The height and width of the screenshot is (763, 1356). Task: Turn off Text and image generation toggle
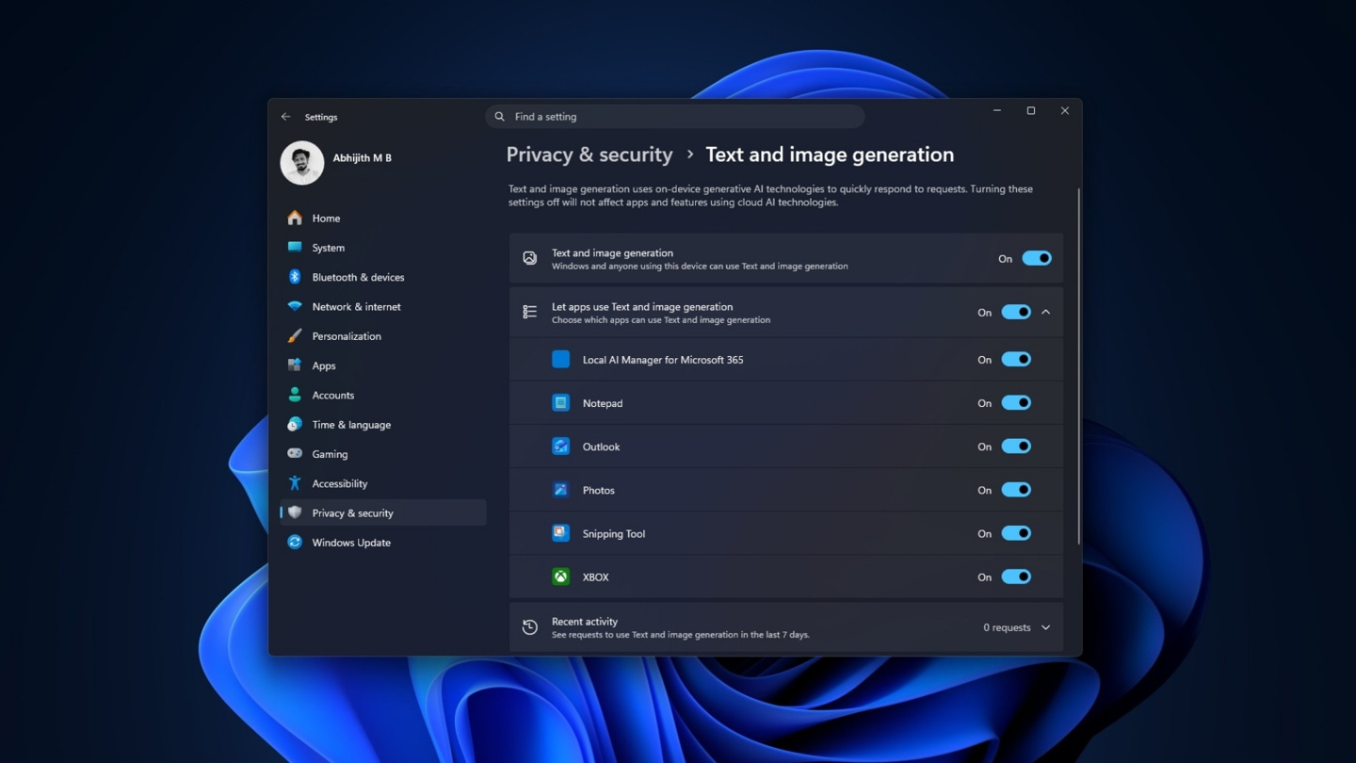click(x=1037, y=258)
